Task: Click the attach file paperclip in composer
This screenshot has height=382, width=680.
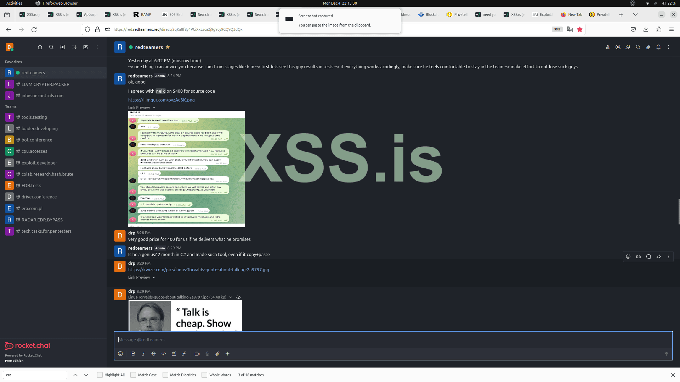Action: click(x=217, y=354)
